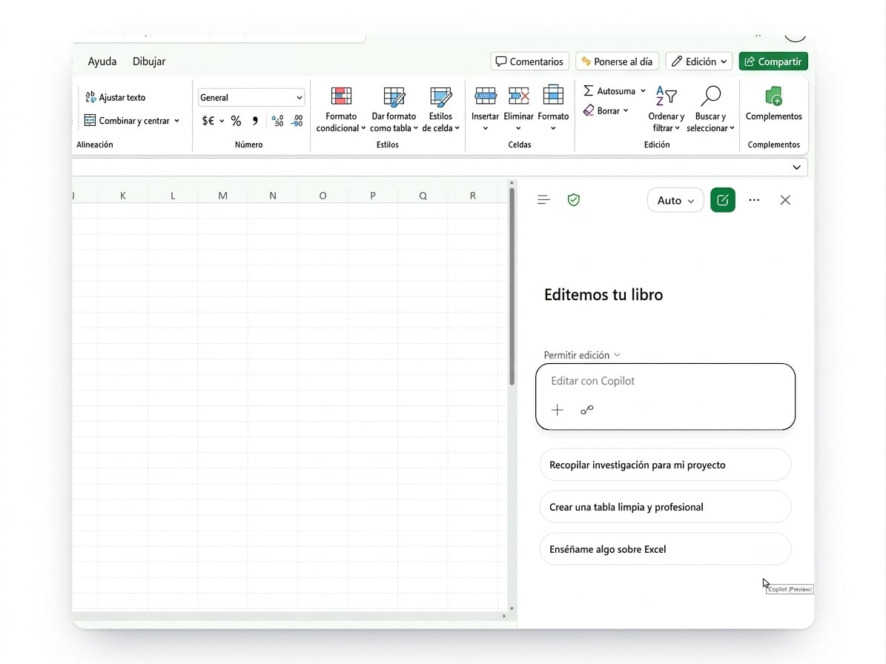The height and width of the screenshot is (664, 886).
Task: Click the Eliminar cells icon
Action: 519,96
